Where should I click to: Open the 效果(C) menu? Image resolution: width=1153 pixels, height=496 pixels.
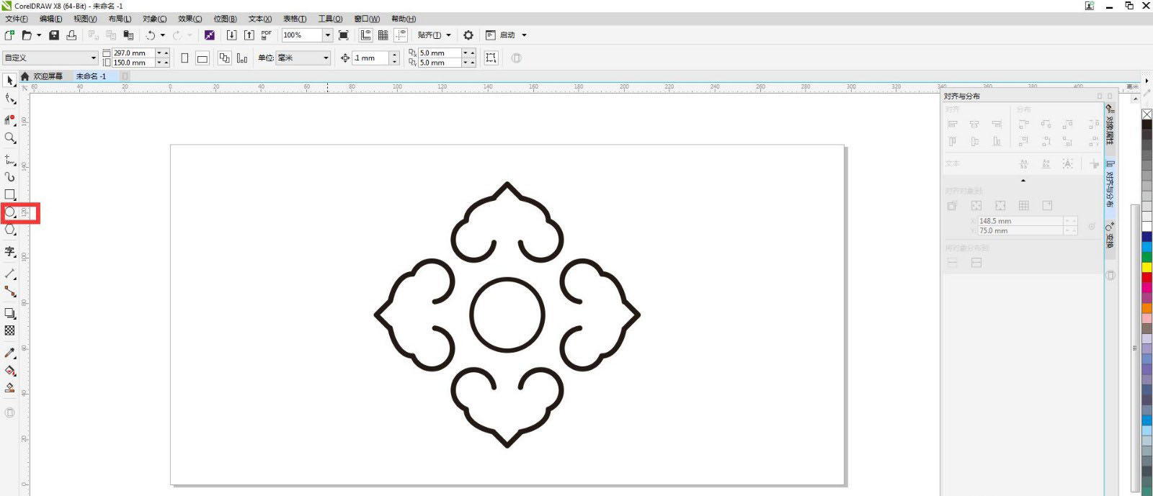(190, 19)
